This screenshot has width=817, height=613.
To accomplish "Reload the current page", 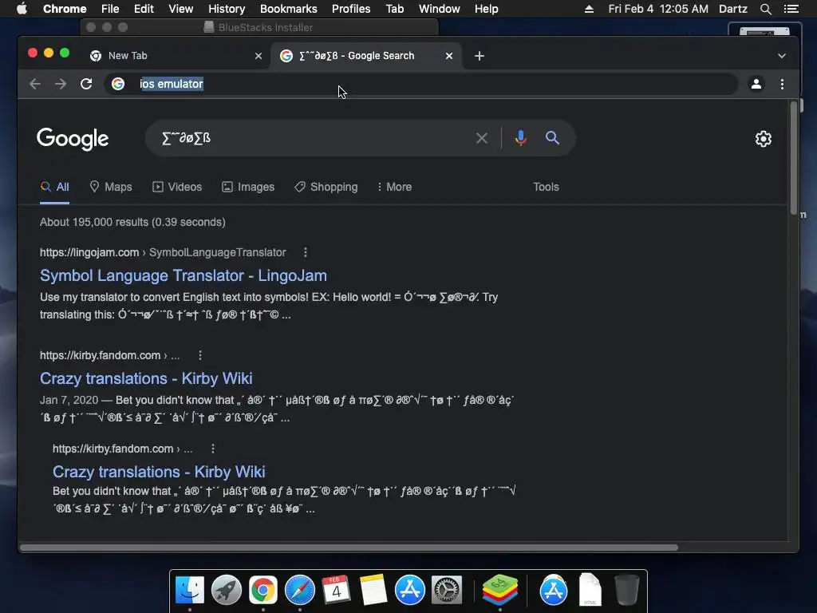I will [86, 84].
